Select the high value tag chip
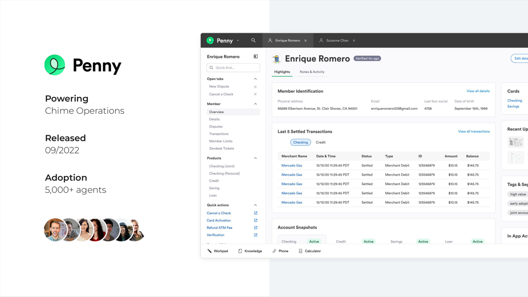The width and height of the screenshot is (528, 297). click(517, 194)
